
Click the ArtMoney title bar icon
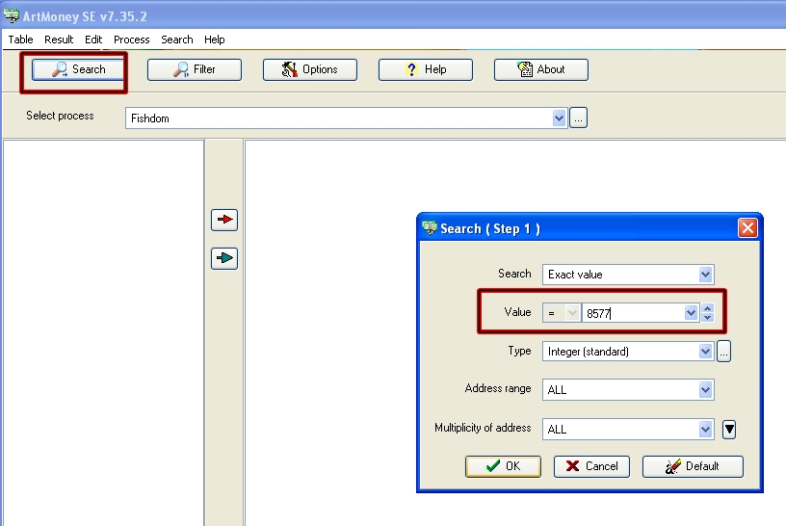point(11,15)
